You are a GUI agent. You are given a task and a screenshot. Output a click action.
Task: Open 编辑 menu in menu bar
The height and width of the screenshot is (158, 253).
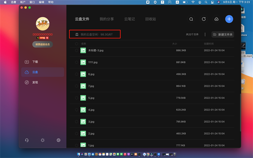coord(41,2)
